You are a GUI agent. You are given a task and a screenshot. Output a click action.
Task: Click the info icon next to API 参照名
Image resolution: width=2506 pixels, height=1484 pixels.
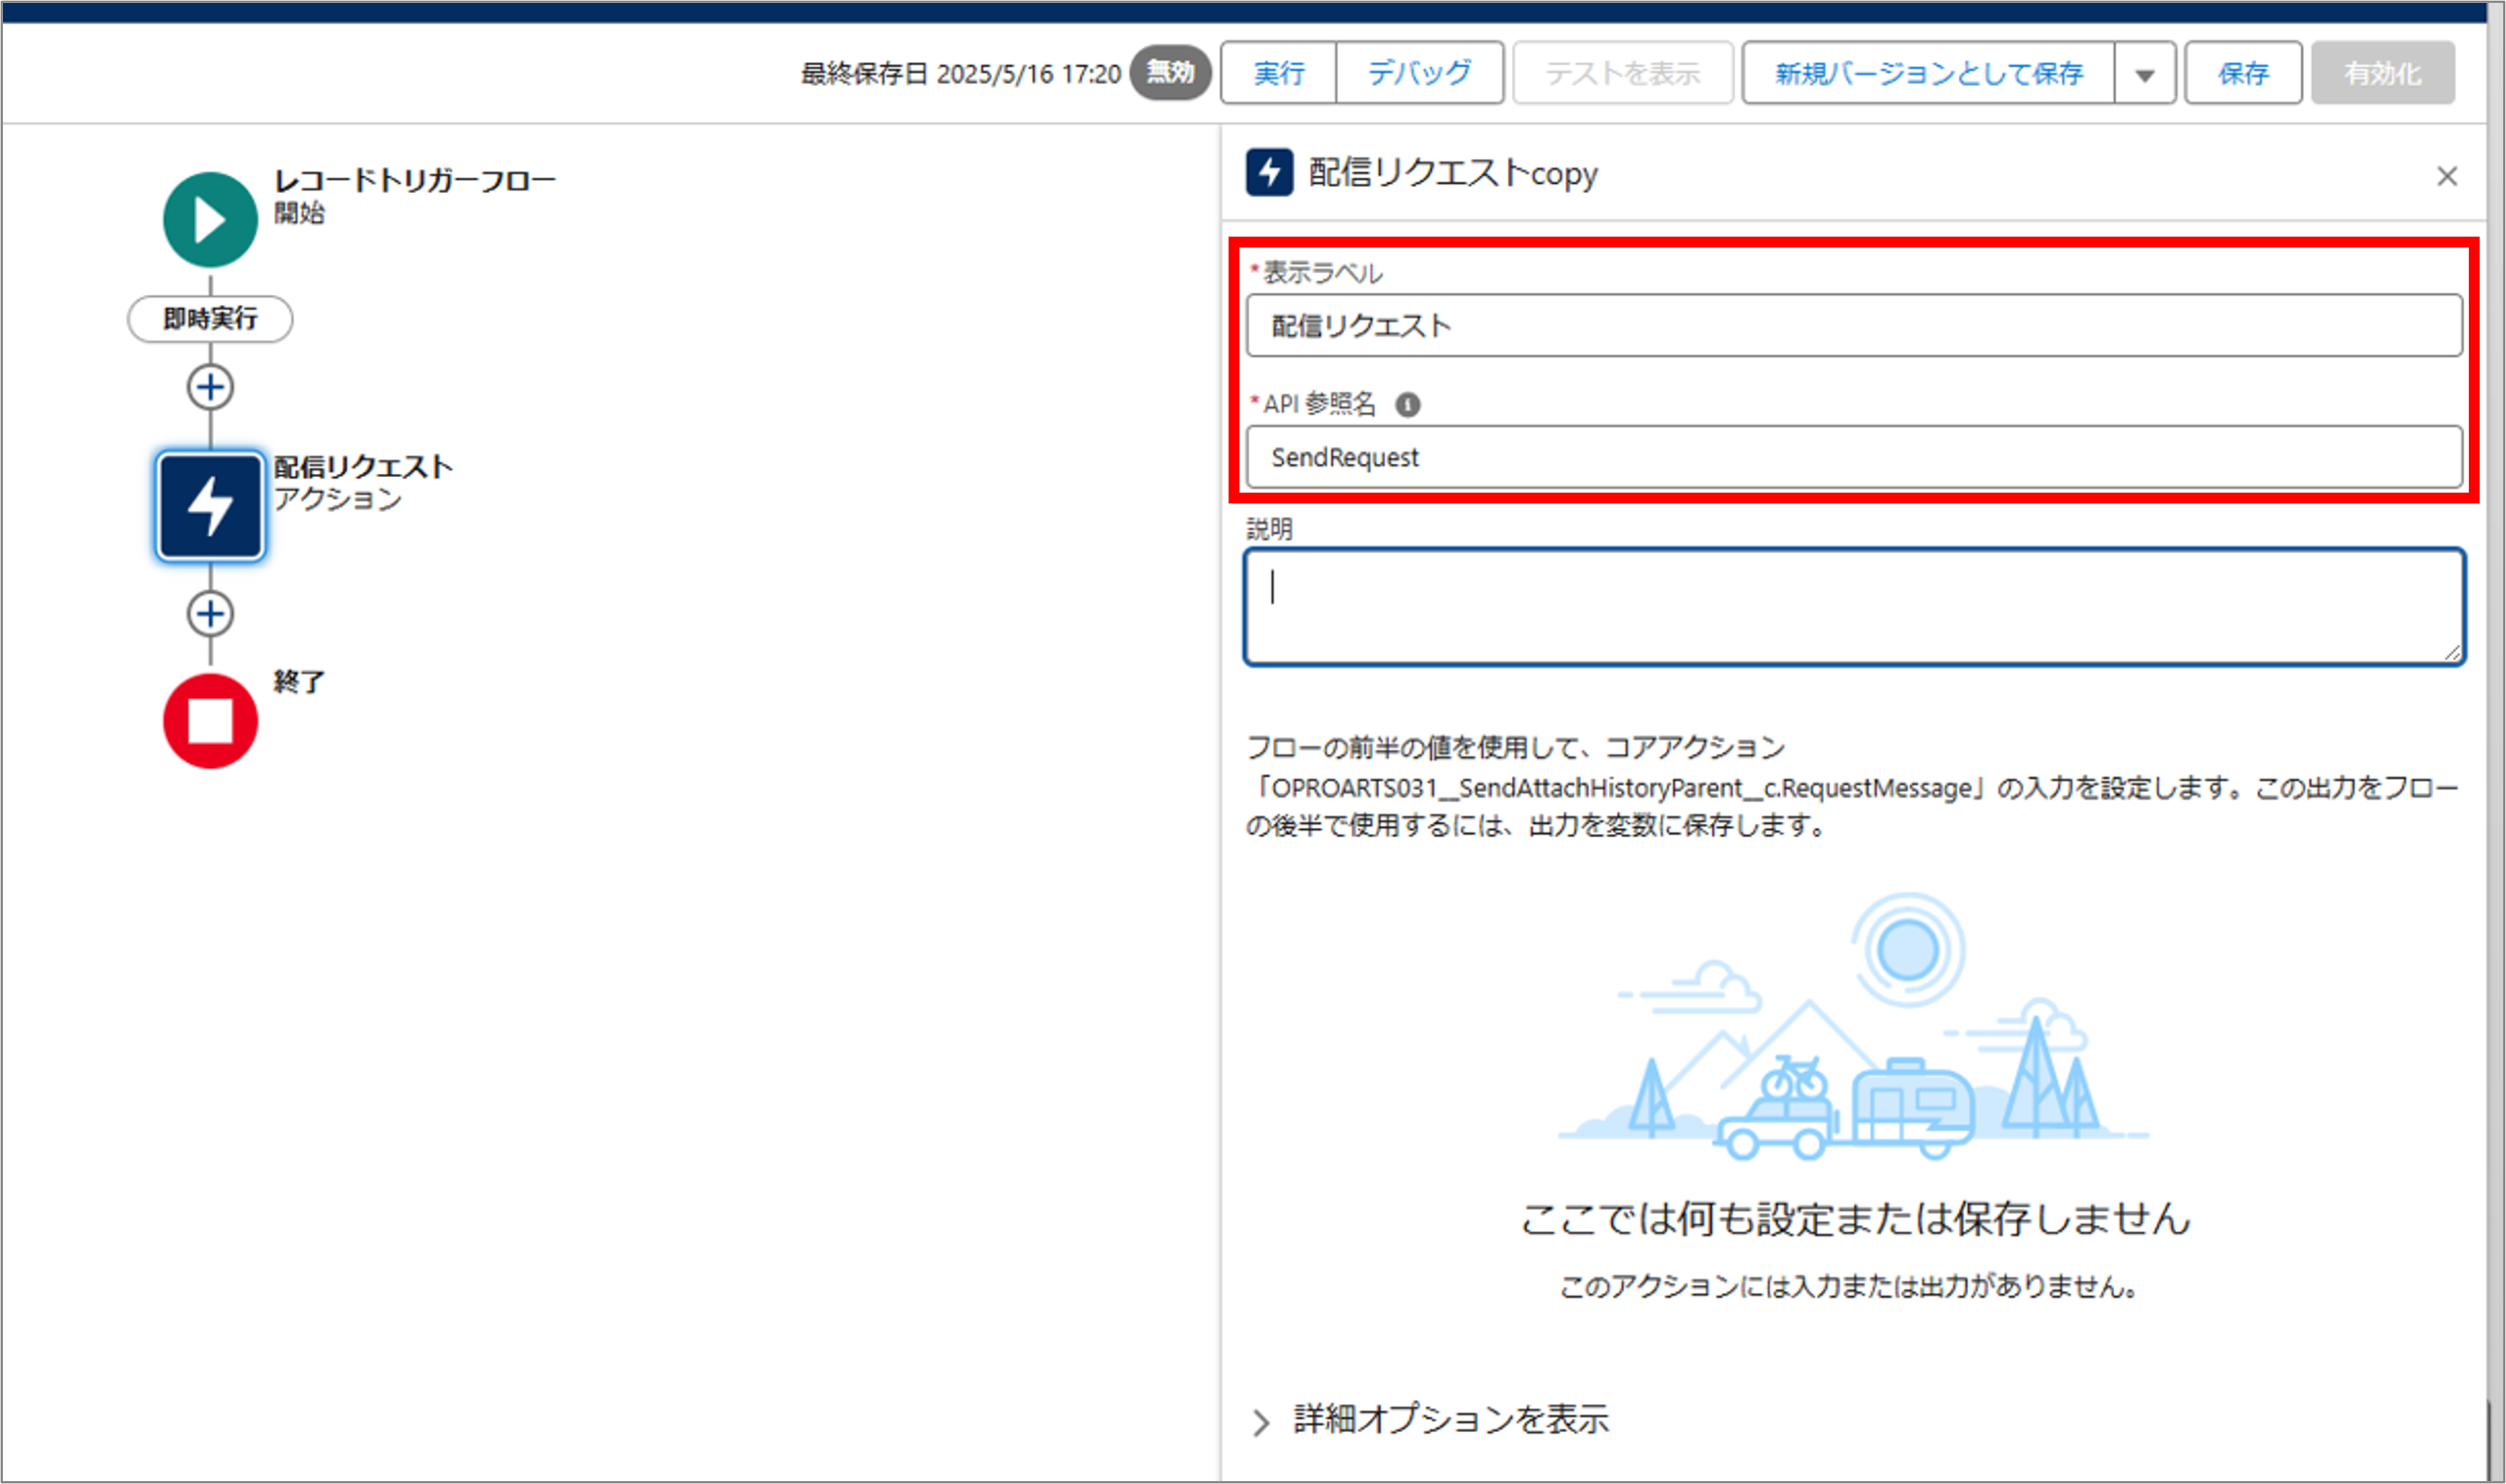[x=1409, y=404]
